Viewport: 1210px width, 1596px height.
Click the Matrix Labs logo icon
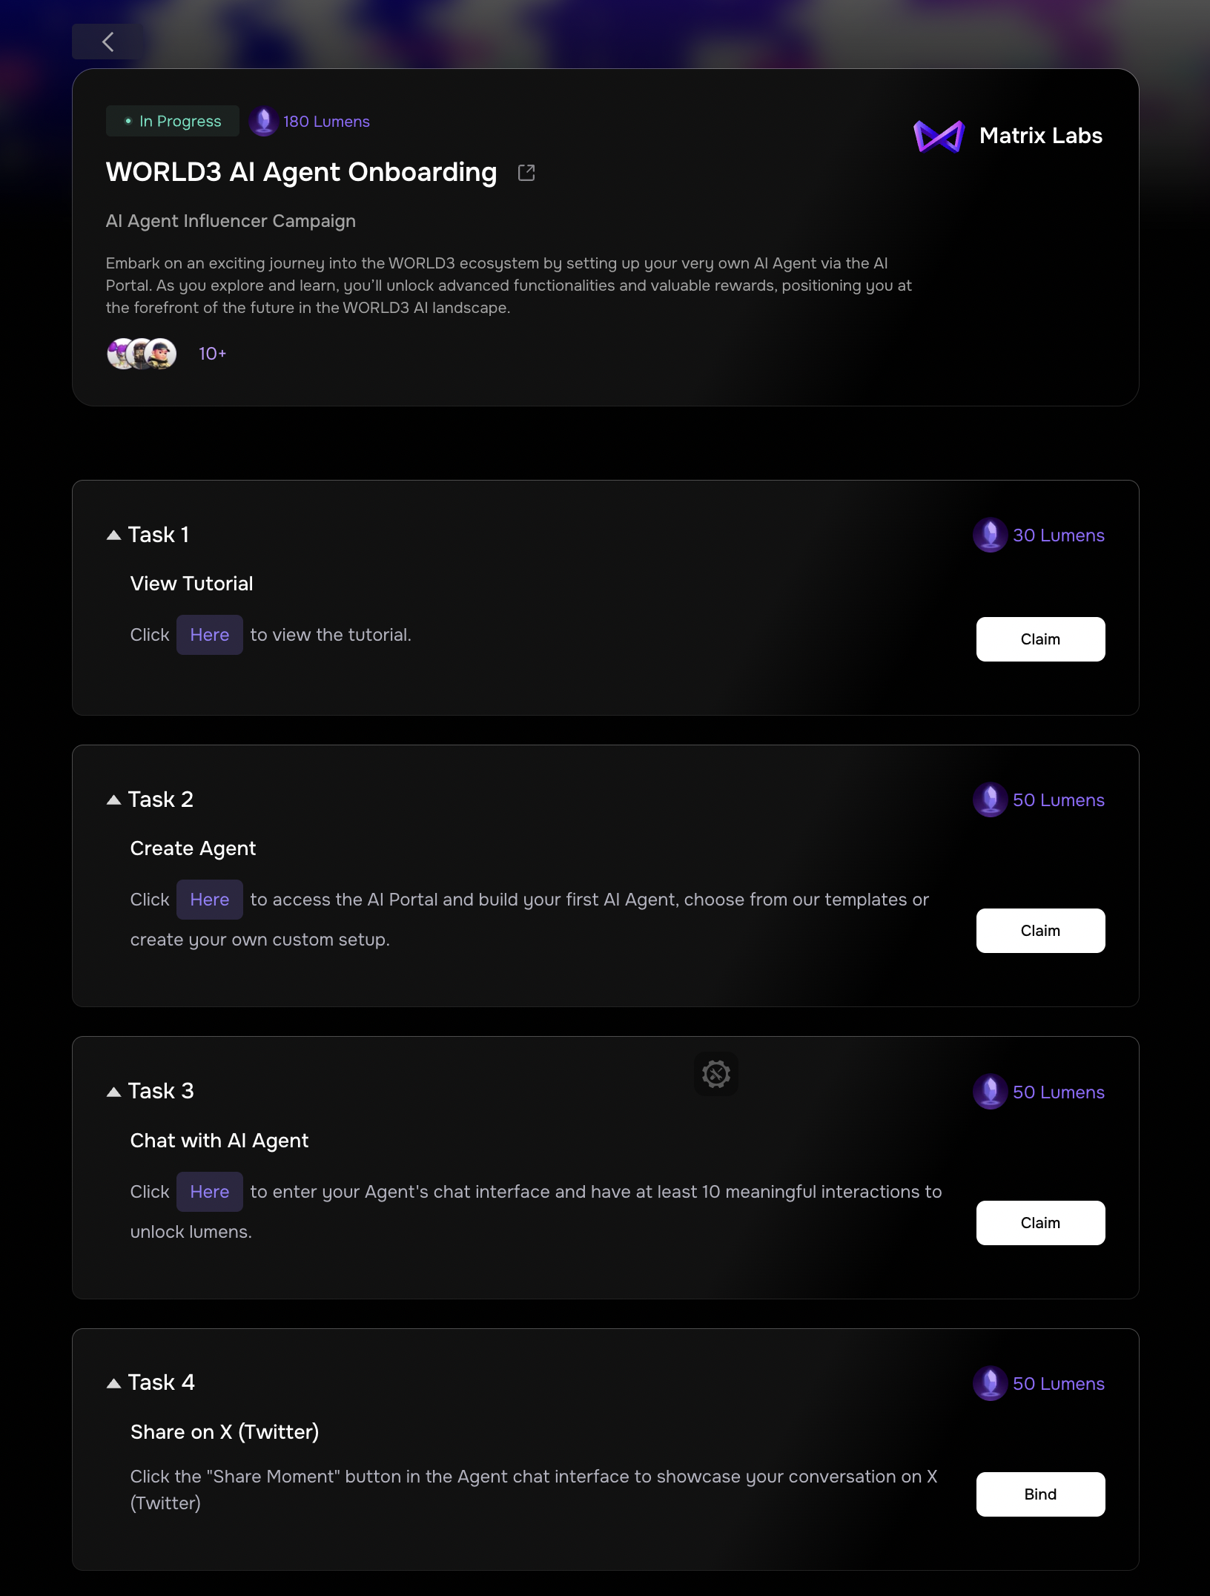(939, 136)
